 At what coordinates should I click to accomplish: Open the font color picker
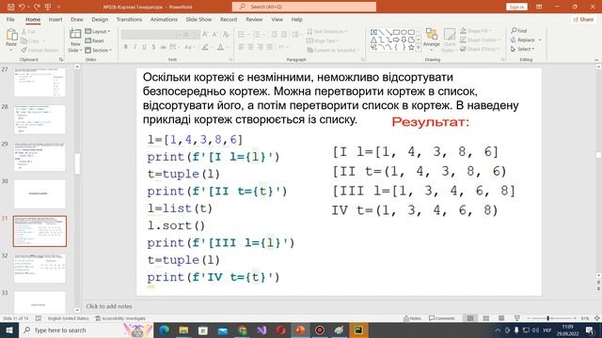(221, 47)
